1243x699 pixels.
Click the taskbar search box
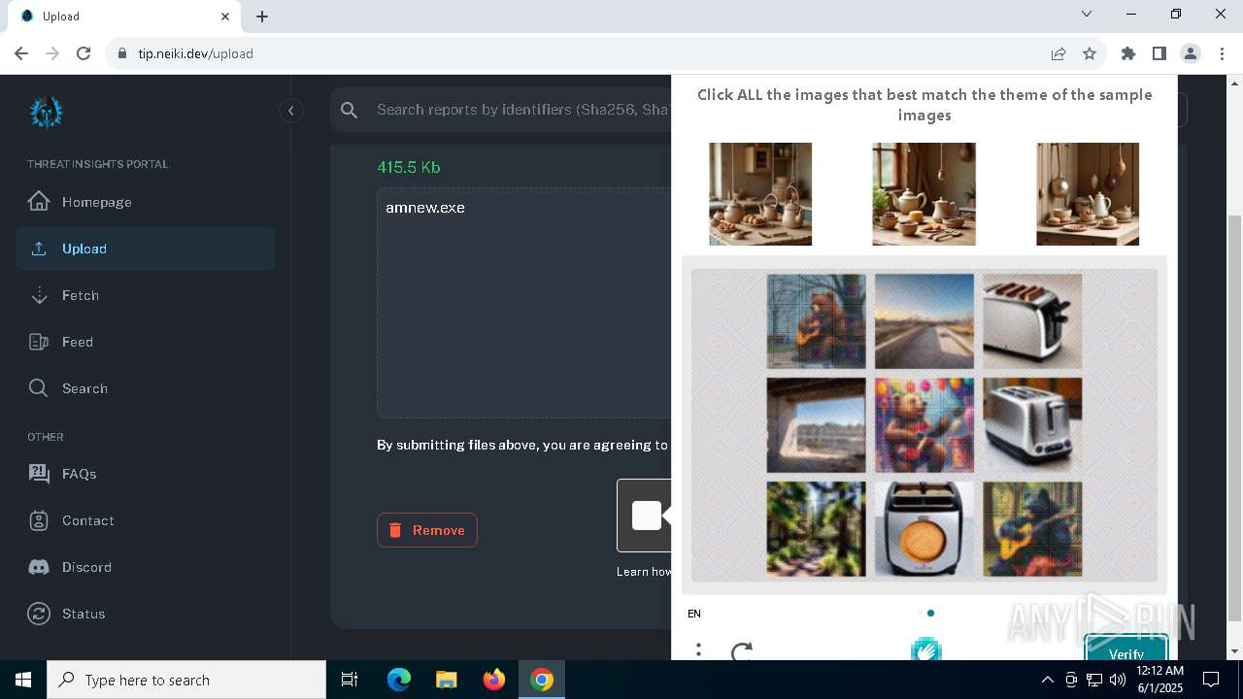point(186,680)
